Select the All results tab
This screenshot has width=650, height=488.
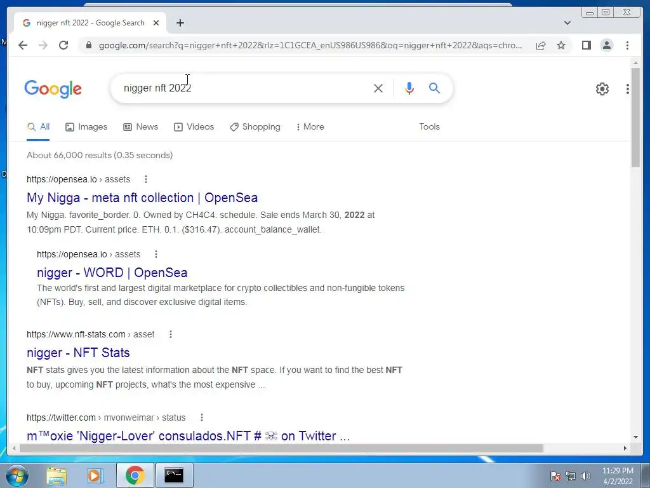coord(38,126)
